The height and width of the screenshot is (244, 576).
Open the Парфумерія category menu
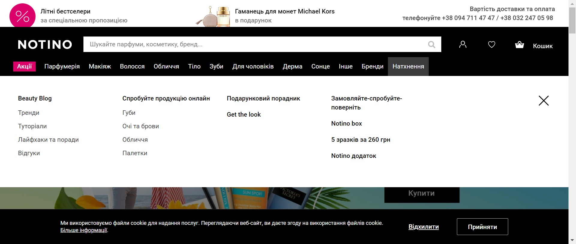click(x=62, y=66)
